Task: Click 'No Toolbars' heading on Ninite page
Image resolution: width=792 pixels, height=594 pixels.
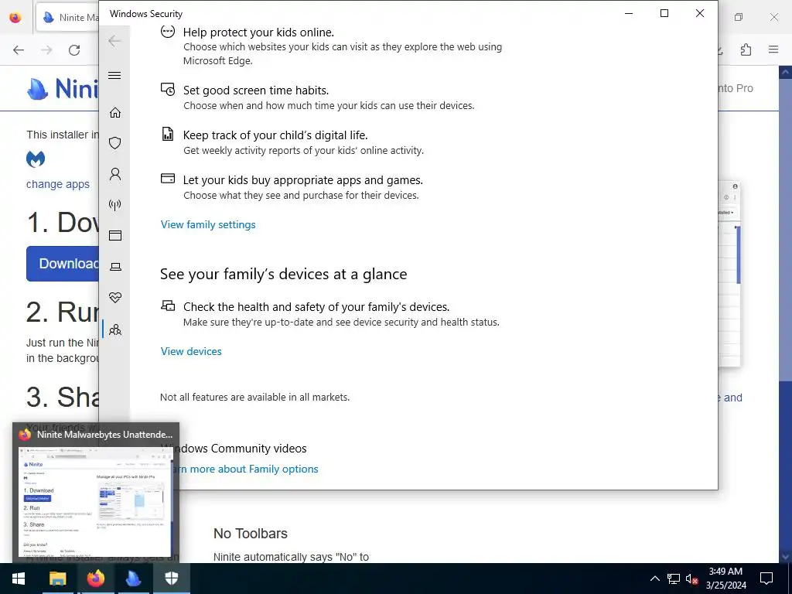Action: pos(251,534)
